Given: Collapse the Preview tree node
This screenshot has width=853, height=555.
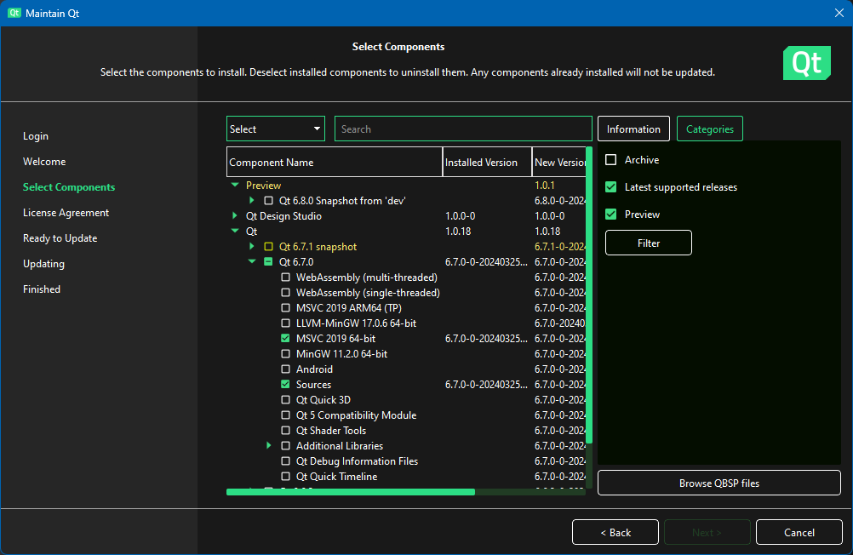Looking at the screenshot, I should (235, 186).
